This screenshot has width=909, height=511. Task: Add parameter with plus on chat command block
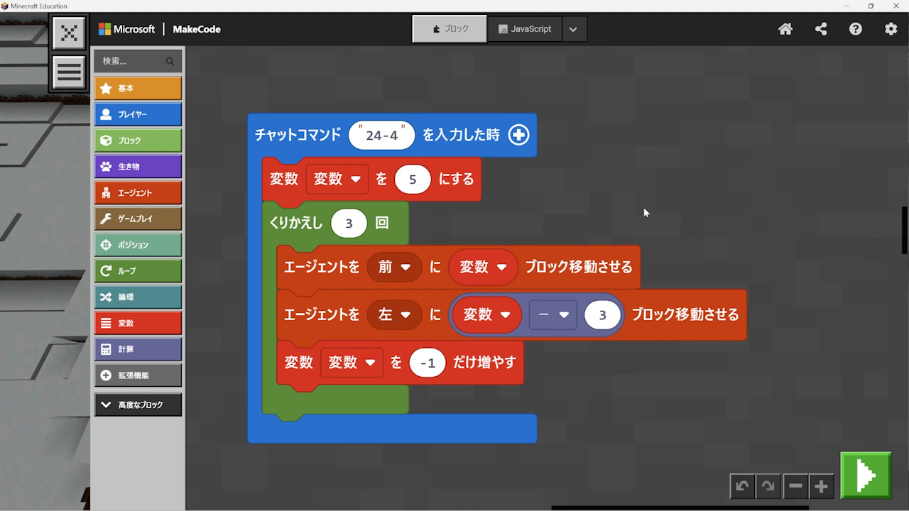click(519, 135)
